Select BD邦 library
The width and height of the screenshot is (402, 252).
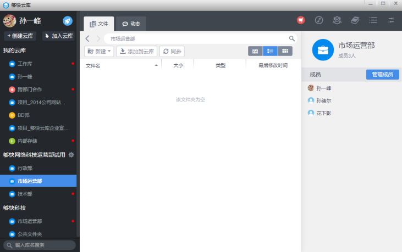click(38, 115)
